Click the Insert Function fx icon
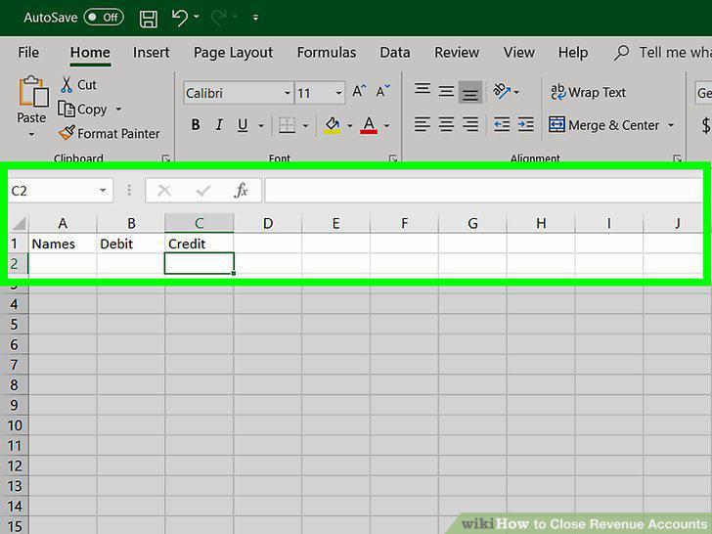Viewport: 712px width, 534px height. click(242, 191)
